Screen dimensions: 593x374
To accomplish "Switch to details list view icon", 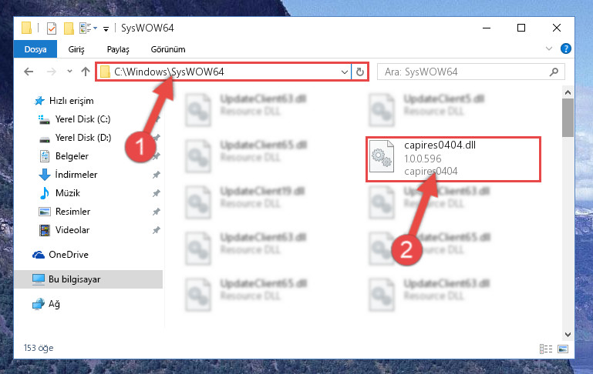I will click(546, 349).
